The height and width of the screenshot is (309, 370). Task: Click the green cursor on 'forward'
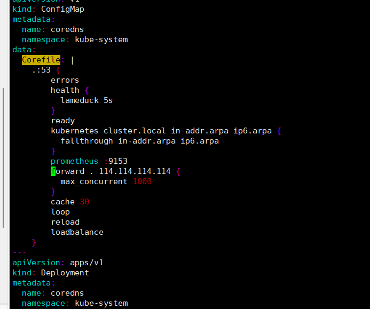[53, 171]
